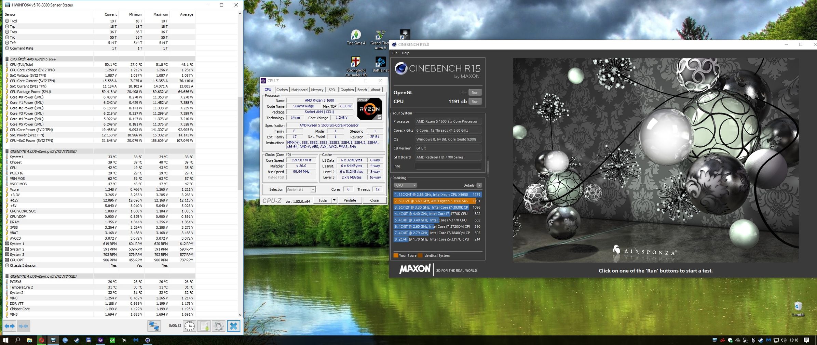The image size is (817, 345).
Task: Click CPU-Z Close button
Action: coord(374,200)
